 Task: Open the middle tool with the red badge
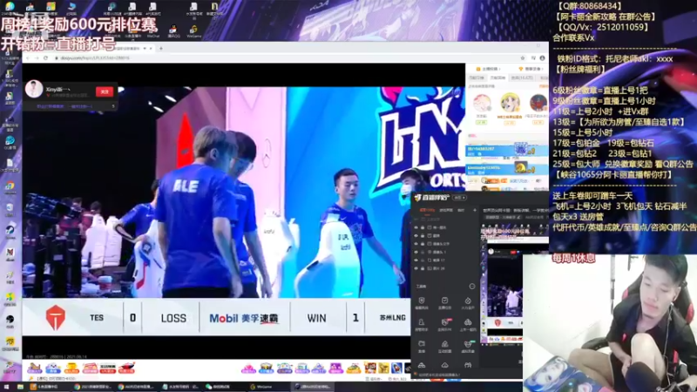(x=444, y=325)
